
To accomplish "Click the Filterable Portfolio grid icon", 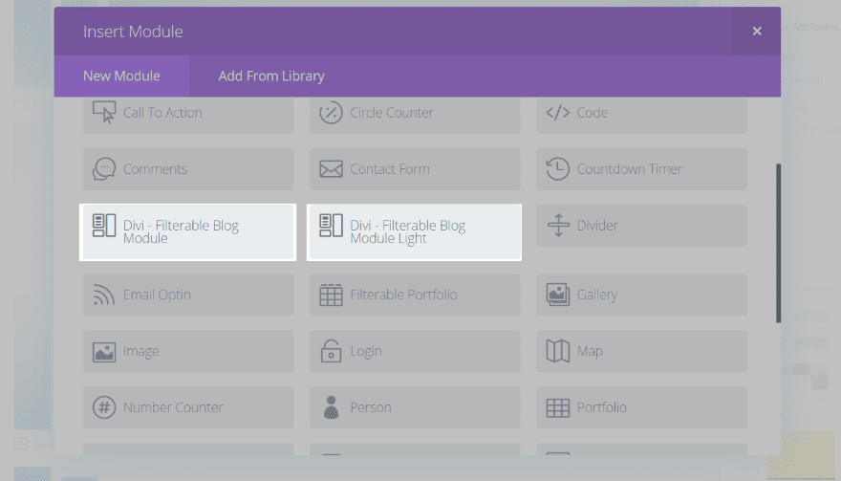I will tap(331, 295).
